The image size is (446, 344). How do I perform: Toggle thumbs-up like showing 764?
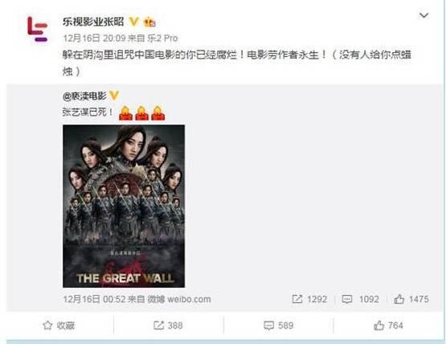point(388,326)
